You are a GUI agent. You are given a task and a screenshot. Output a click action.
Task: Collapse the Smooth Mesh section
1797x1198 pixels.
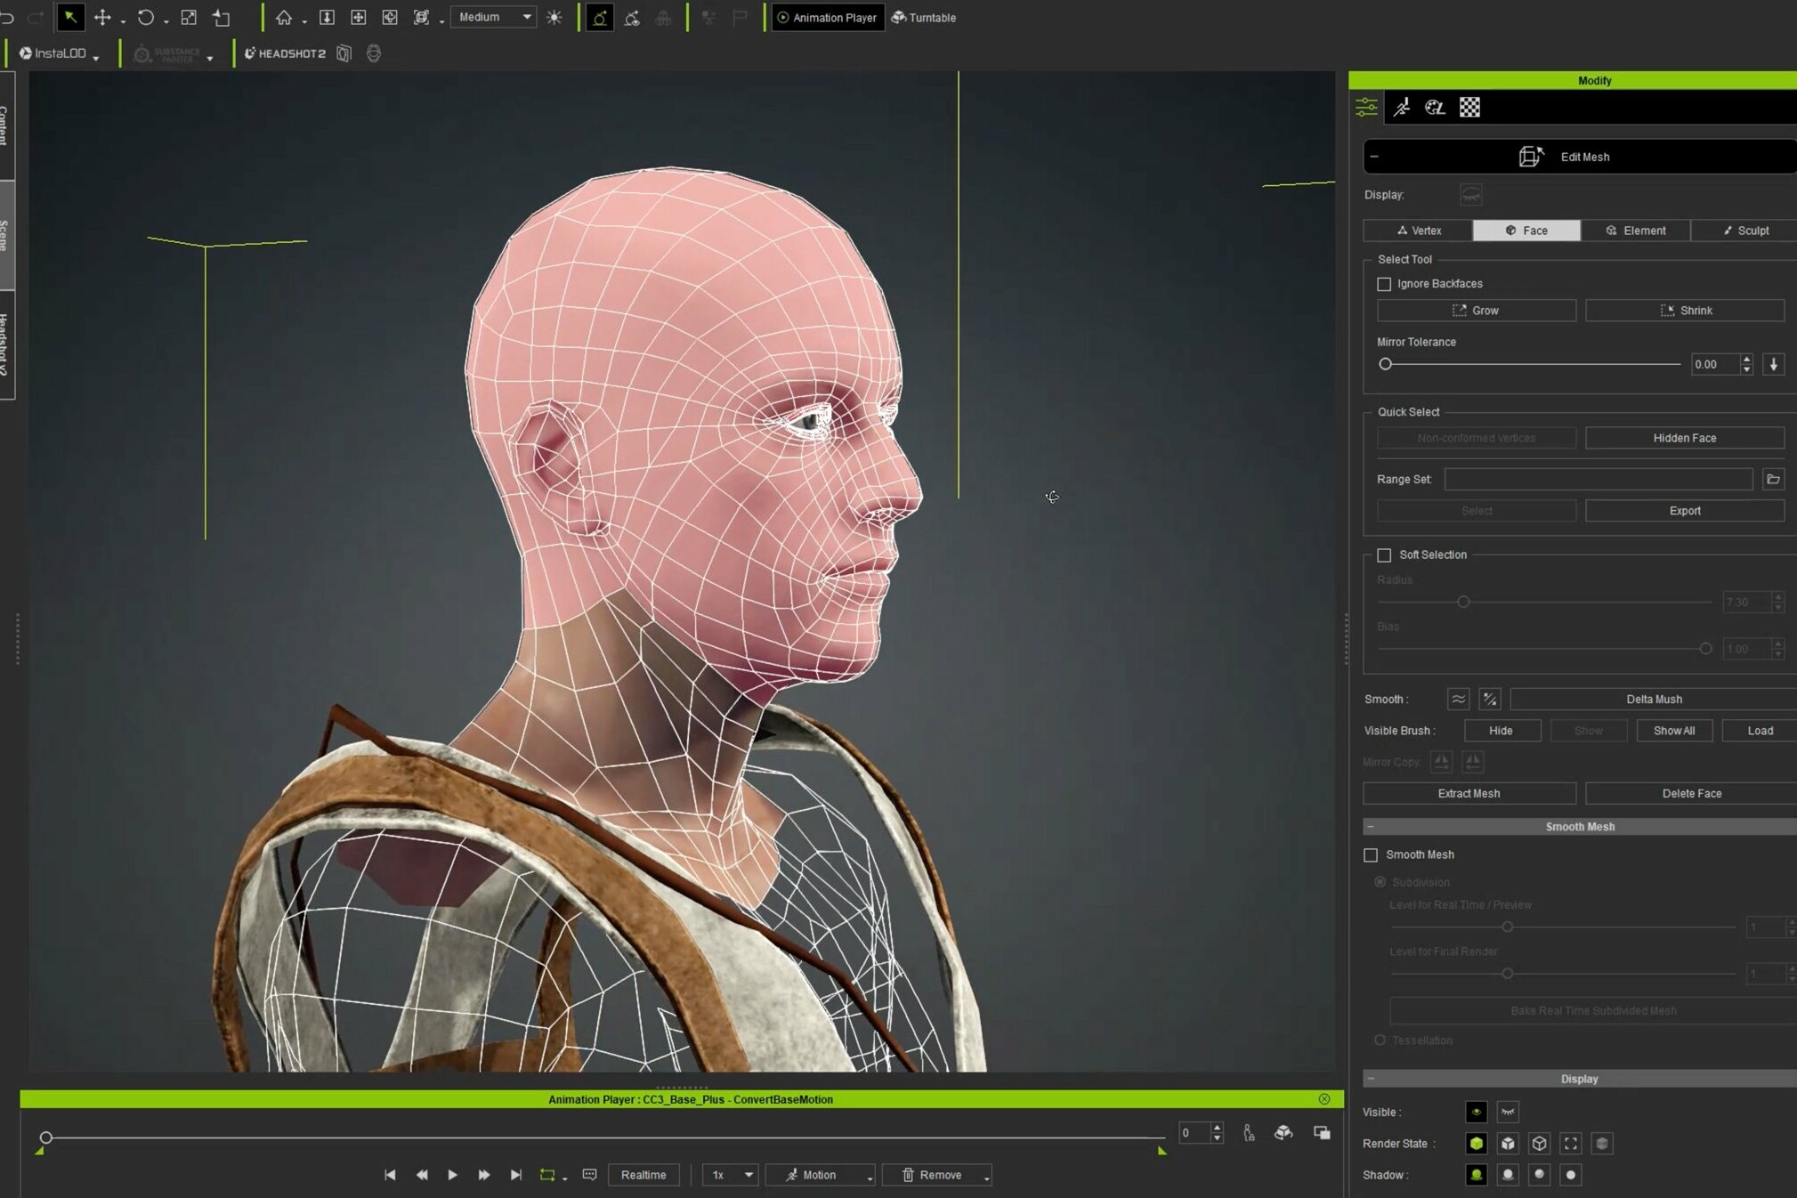coord(1371,827)
